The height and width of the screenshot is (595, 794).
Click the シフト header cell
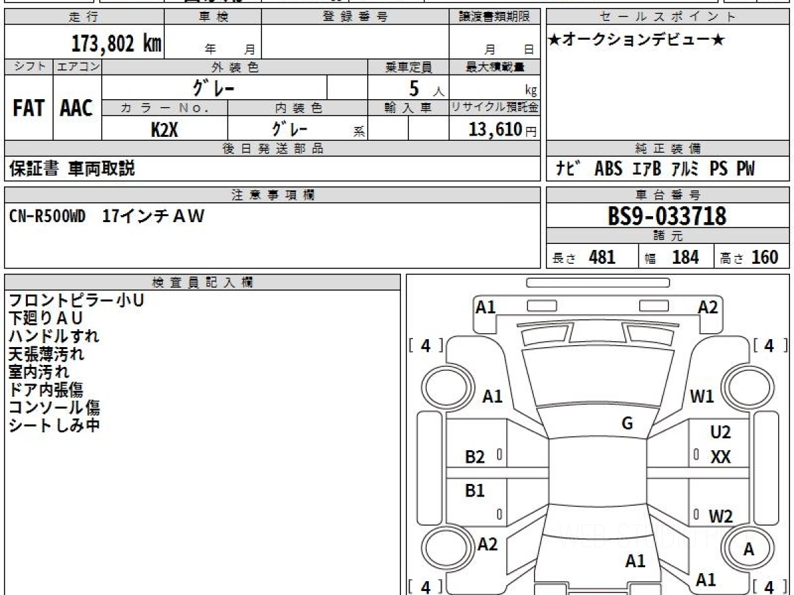pos(28,67)
